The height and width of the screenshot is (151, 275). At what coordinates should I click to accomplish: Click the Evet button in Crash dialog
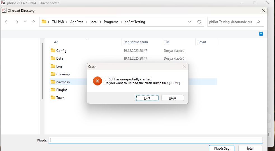147,98
